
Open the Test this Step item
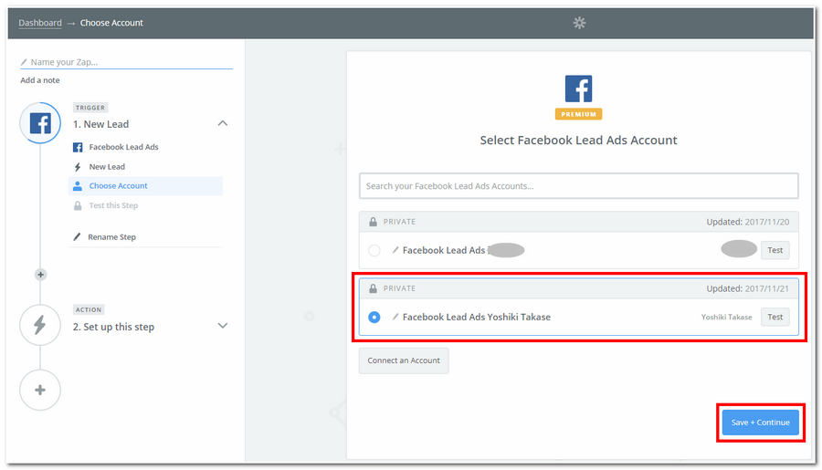click(114, 205)
